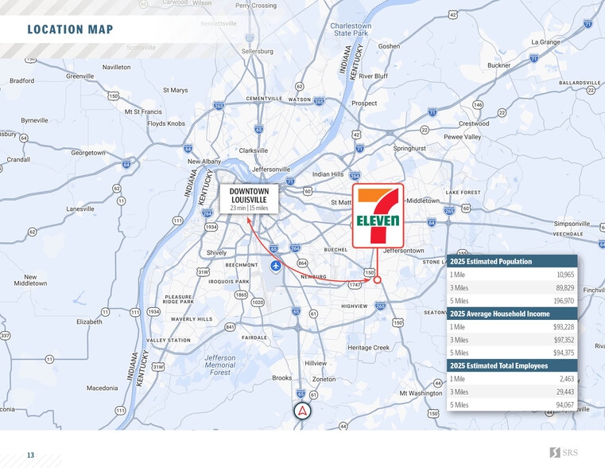Click the Charlestown State Park label

[x=351, y=29]
